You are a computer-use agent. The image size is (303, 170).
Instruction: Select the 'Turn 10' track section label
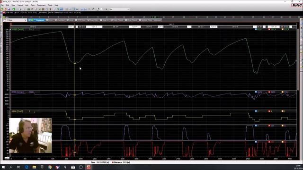[274, 26]
